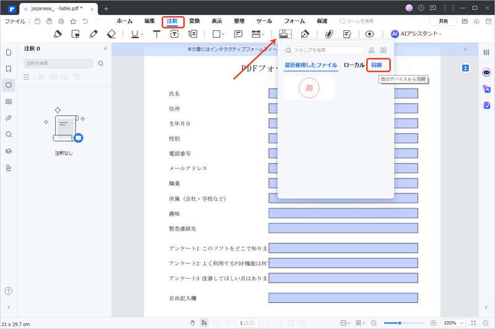Open the 100% zoom level dropdown
The width and height of the screenshot is (495, 329).
pos(454,323)
